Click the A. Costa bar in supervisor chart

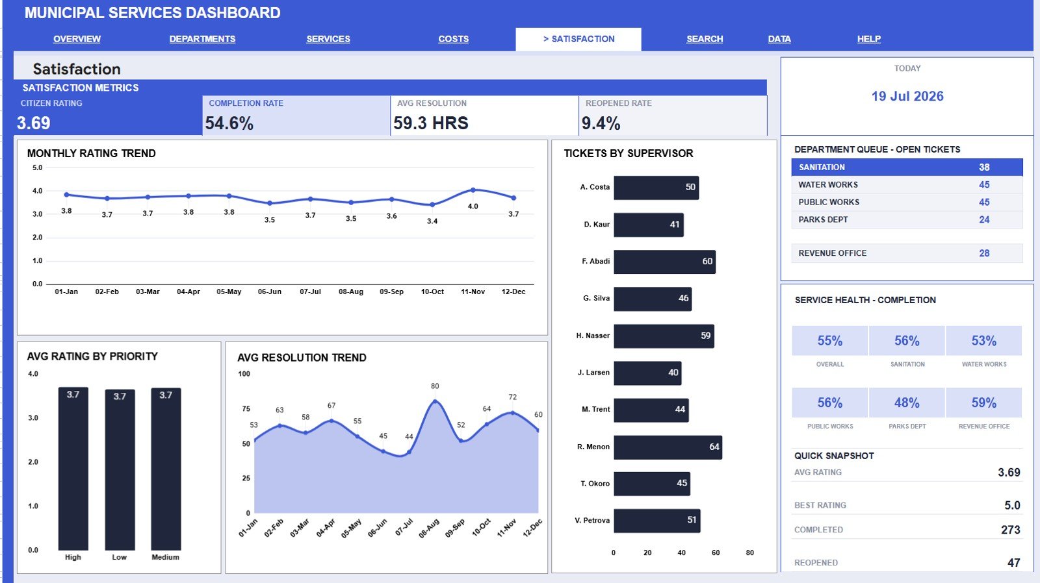click(656, 188)
